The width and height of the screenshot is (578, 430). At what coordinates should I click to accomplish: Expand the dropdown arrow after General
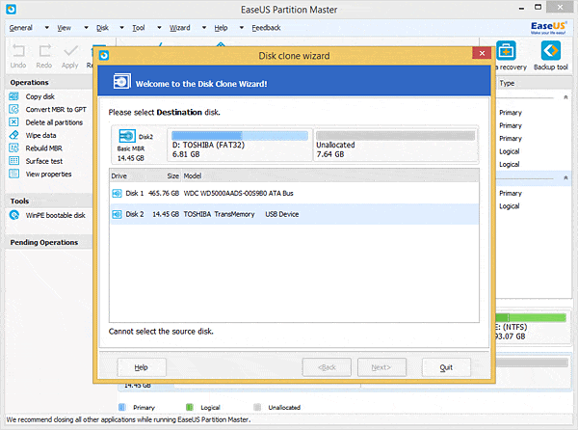47,28
